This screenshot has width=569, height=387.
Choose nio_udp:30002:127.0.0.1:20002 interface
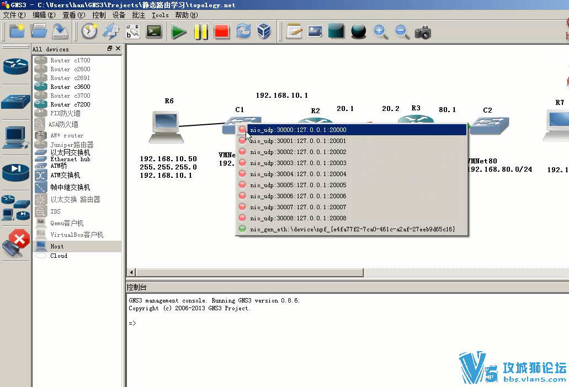[351, 152]
